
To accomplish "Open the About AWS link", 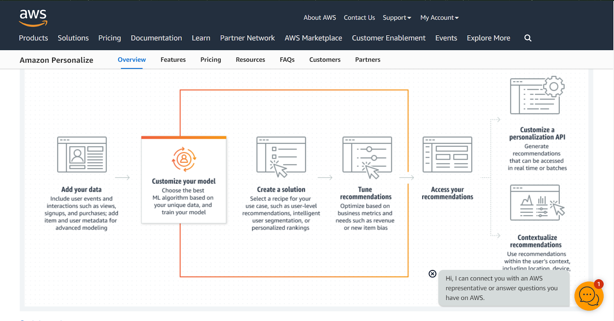I will pos(320,18).
